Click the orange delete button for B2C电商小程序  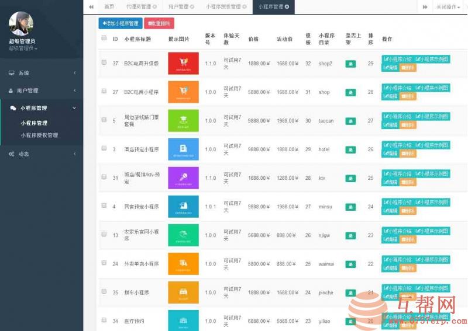408,96
